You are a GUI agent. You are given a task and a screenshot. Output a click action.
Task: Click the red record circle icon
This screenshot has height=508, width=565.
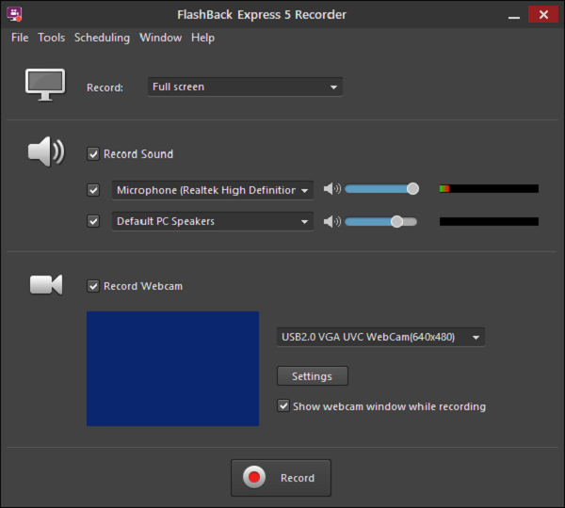254,478
